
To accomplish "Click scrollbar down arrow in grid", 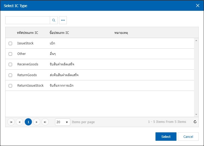I will pos(196,114).
